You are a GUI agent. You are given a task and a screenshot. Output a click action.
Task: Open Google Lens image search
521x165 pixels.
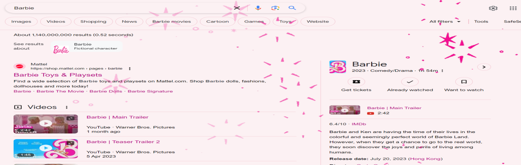(x=275, y=8)
